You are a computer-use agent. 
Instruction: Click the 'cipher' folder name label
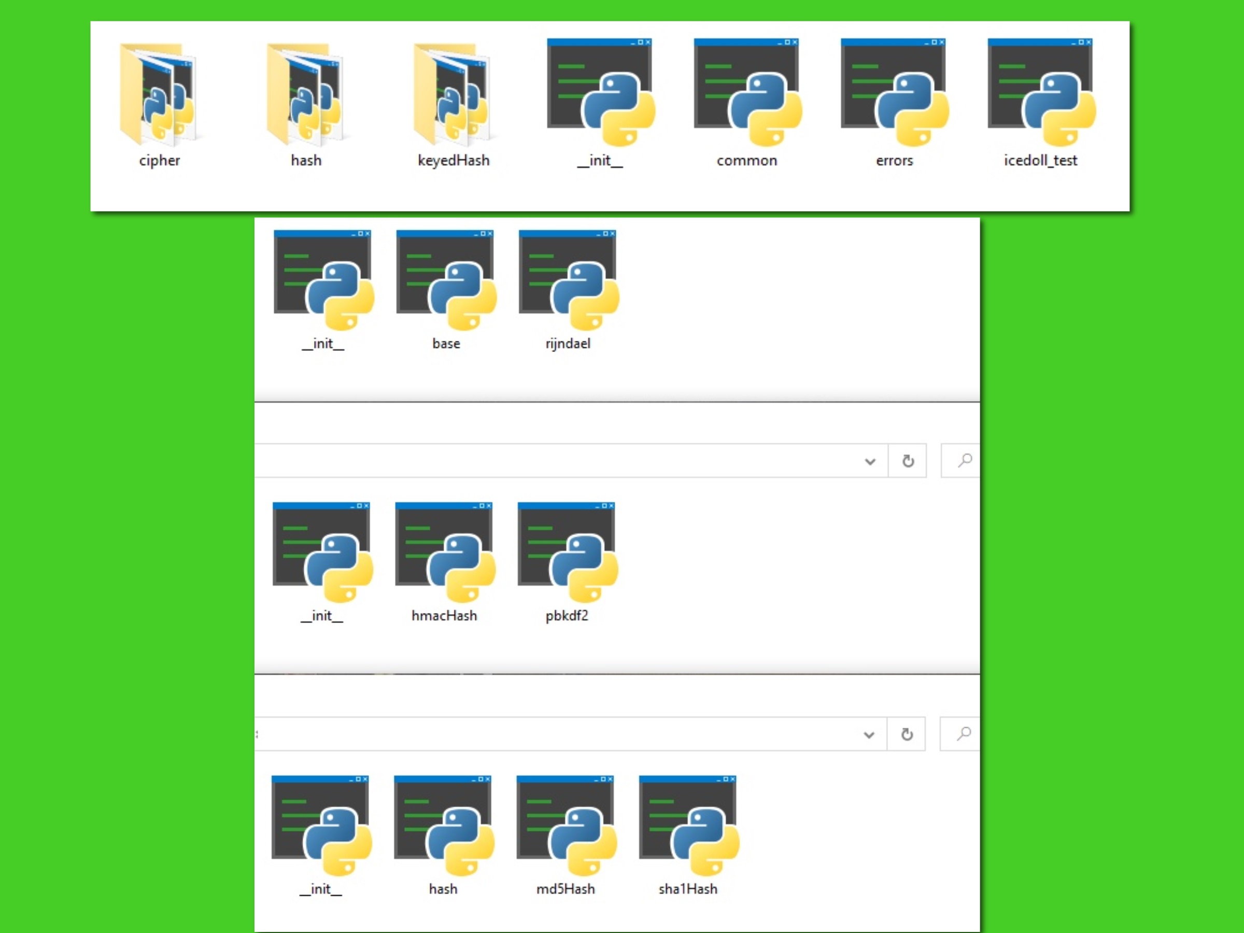click(x=159, y=161)
